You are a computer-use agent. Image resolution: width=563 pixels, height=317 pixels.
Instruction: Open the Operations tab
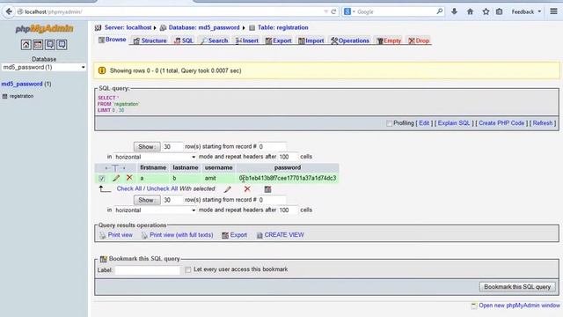[x=350, y=41]
